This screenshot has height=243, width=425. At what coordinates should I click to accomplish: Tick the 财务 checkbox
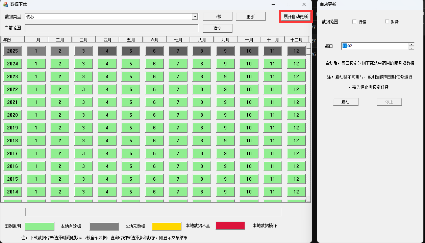click(387, 22)
